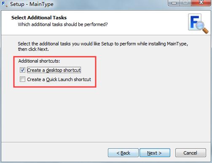Click the footer area left of the Back button
Image resolution: width=212 pixels, height=163 pixels.
tap(54, 152)
